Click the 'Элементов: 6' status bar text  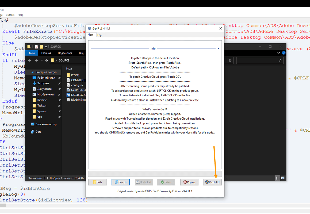click(37, 178)
